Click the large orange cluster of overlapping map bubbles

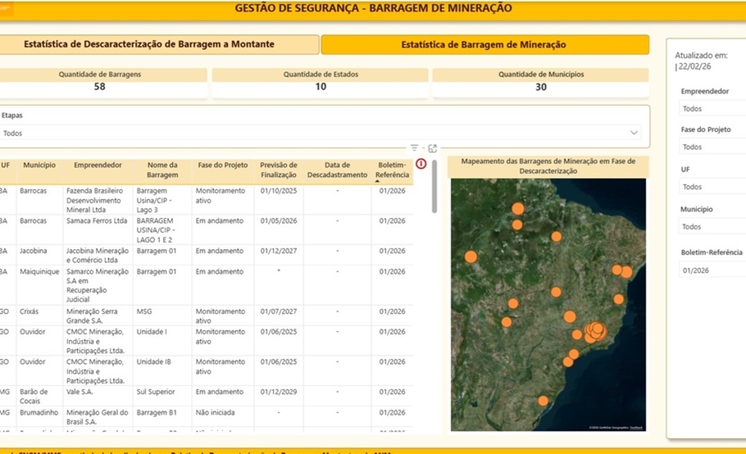[595, 331]
